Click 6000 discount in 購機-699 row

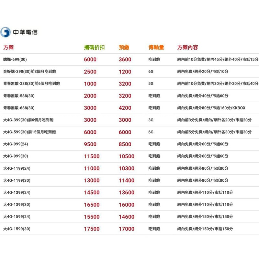coord(90,60)
